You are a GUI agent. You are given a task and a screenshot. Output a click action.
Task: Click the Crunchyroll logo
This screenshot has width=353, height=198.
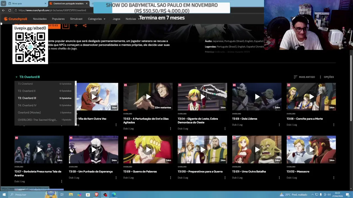[x=15, y=19]
